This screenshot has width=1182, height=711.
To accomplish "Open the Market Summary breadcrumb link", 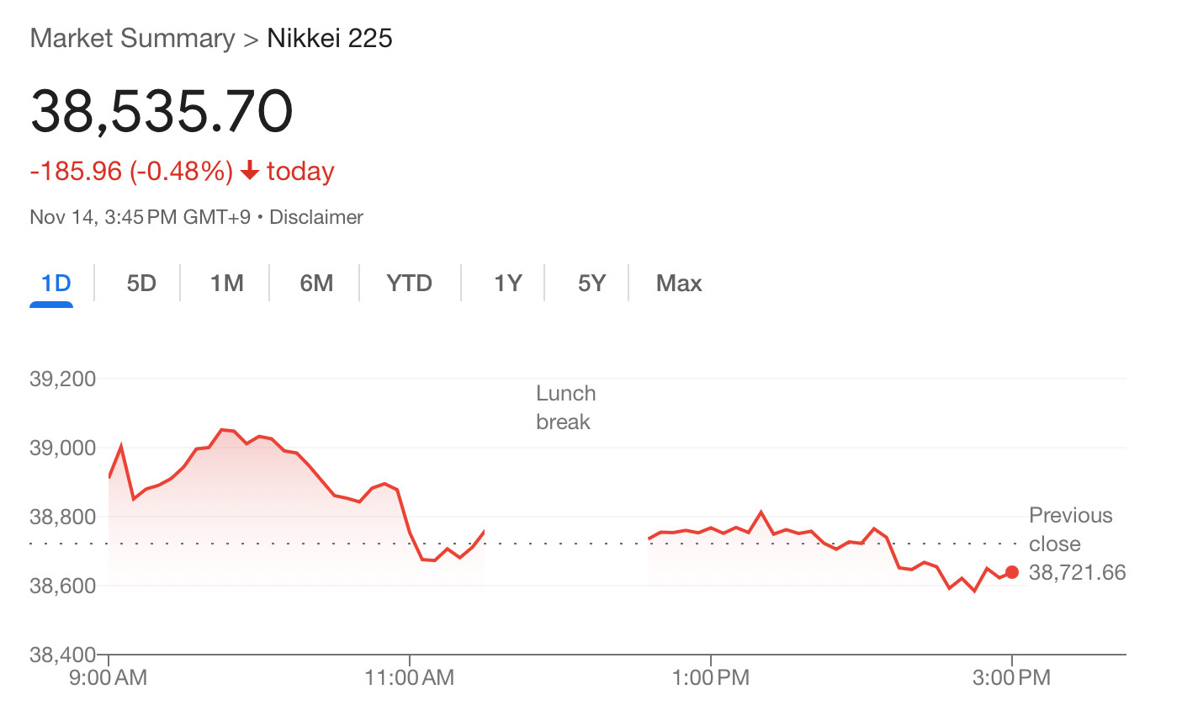I will (x=132, y=39).
